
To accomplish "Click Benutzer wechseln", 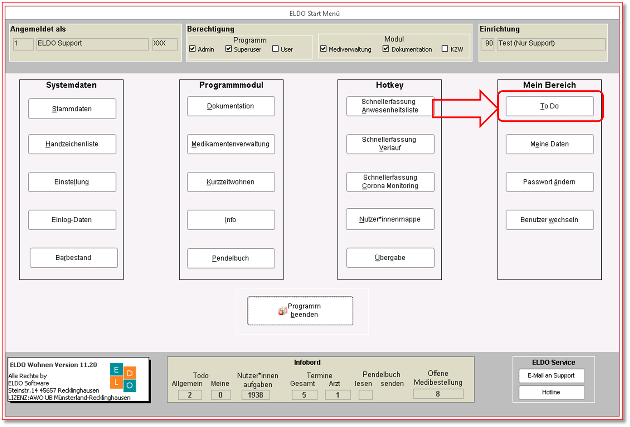I will point(550,220).
